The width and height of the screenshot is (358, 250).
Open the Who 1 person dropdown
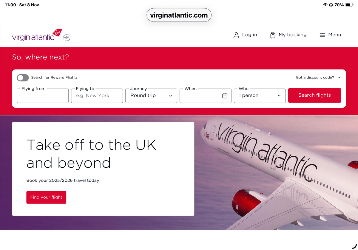pos(260,95)
